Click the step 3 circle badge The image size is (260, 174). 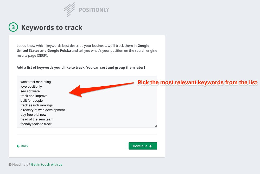(13, 27)
